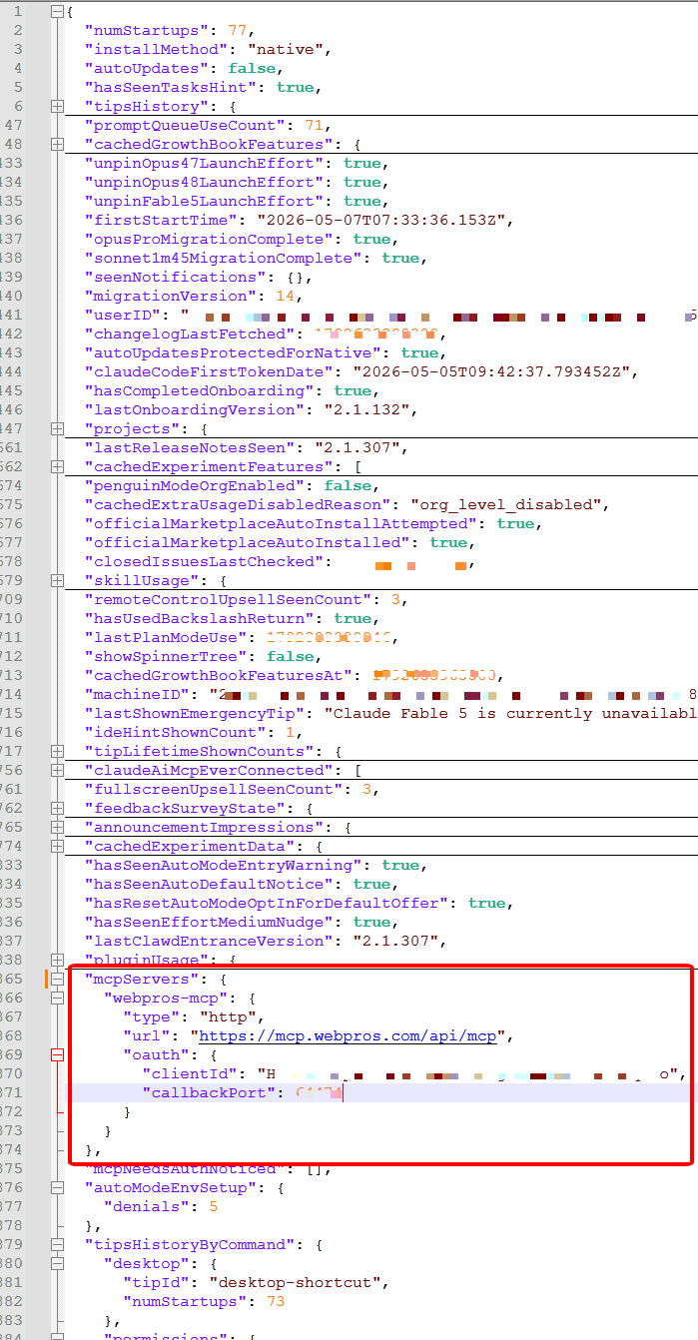Viewport: 698px width, 1340px height.
Task: Collapse the root JSON object fold marker
Action: pos(57,12)
